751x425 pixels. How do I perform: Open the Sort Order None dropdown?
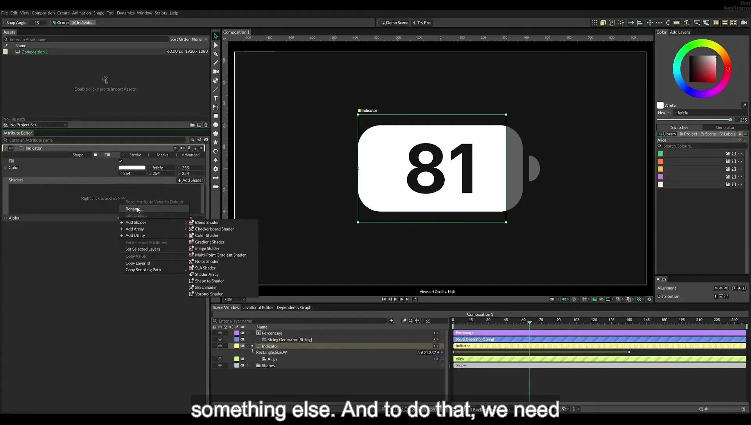(199, 39)
